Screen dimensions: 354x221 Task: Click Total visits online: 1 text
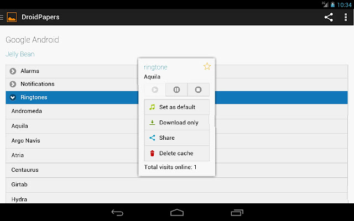point(170,167)
